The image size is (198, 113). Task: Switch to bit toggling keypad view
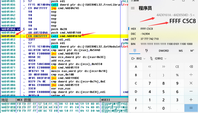click(x=146, y=51)
